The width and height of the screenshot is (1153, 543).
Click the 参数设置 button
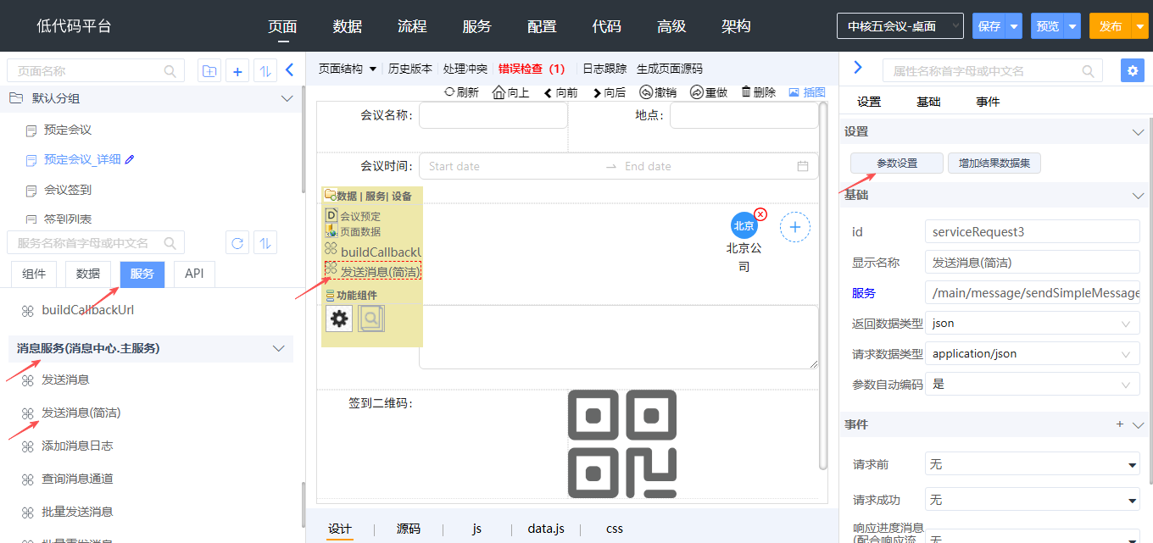point(896,163)
